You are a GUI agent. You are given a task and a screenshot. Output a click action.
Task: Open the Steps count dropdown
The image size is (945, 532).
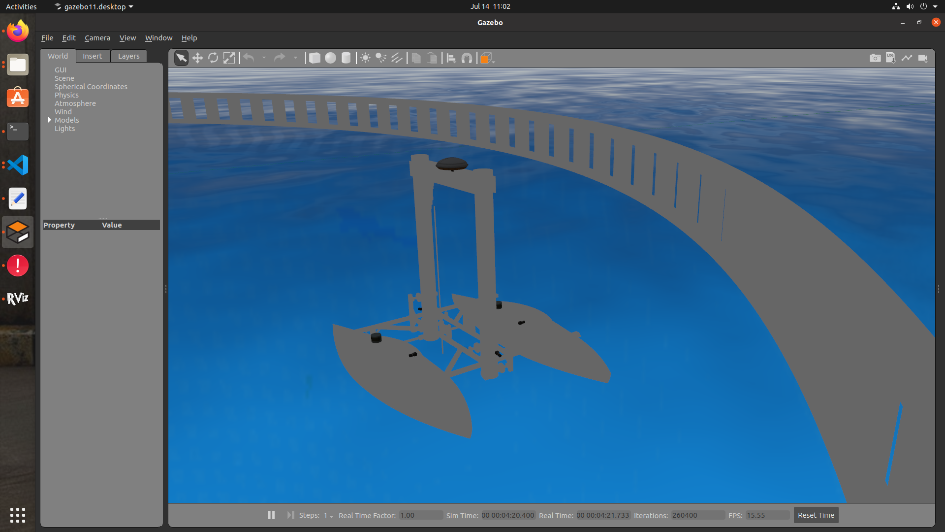click(x=331, y=516)
